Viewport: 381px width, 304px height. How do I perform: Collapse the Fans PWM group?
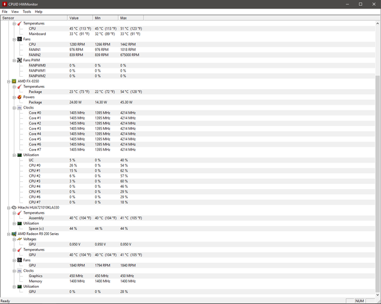click(14, 61)
